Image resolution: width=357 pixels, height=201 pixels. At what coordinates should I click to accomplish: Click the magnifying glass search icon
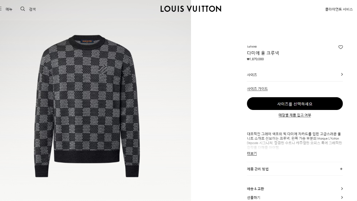pyautogui.click(x=22, y=9)
